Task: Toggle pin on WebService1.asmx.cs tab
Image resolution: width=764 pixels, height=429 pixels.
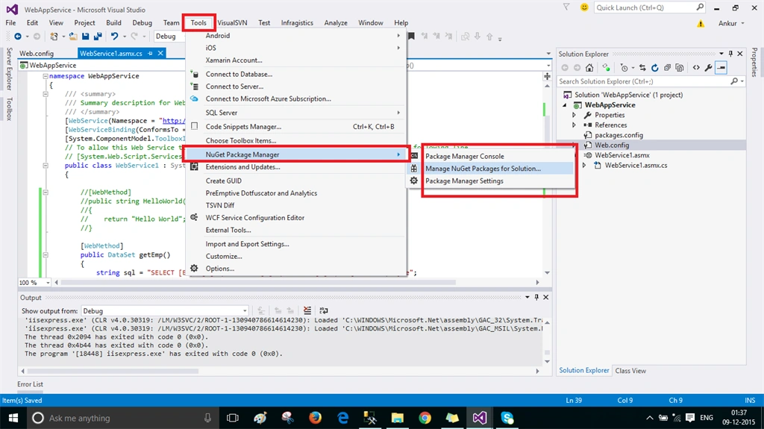Action: point(150,53)
